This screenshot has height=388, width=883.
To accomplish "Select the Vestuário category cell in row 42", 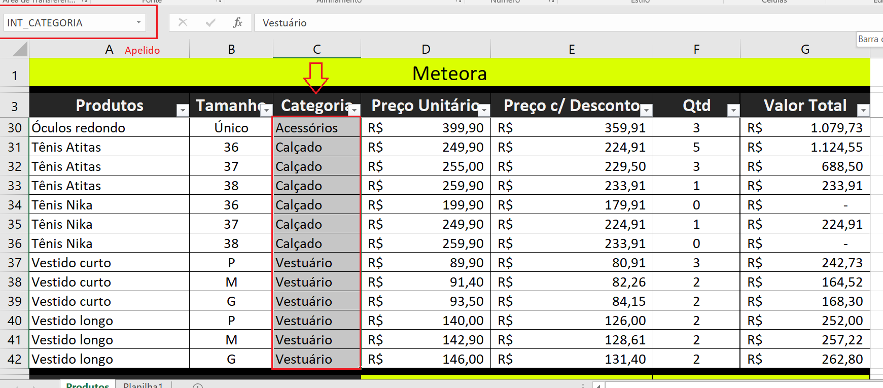I will pyautogui.click(x=317, y=359).
